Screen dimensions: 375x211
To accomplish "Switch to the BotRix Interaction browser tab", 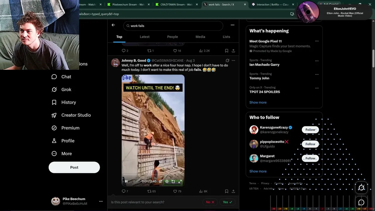I will click(x=273, y=4).
